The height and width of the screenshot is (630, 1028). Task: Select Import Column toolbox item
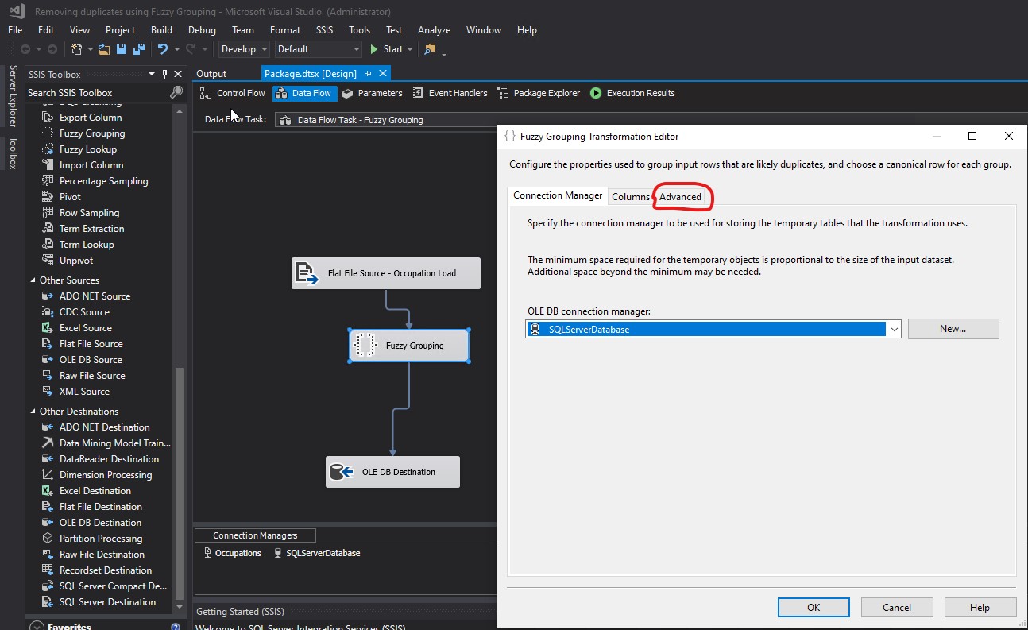pyautogui.click(x=91, y=165)
